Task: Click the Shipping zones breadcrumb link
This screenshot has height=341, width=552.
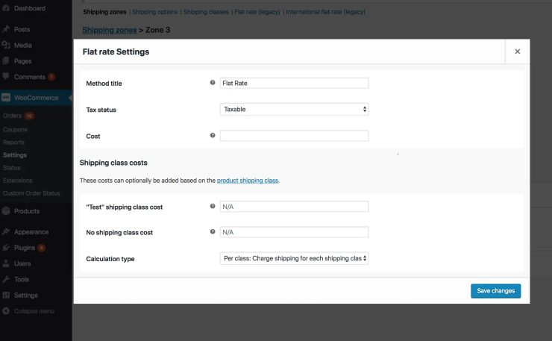Action: (110, 30)
